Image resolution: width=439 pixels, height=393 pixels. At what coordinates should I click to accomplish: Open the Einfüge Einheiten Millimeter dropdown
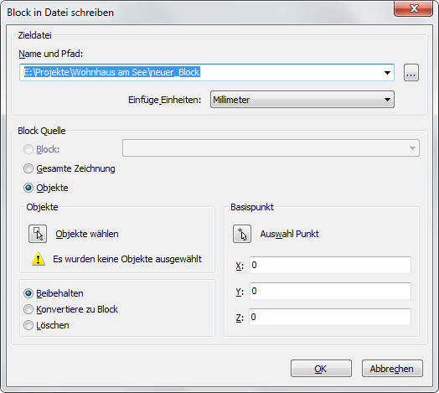[302, 100]
